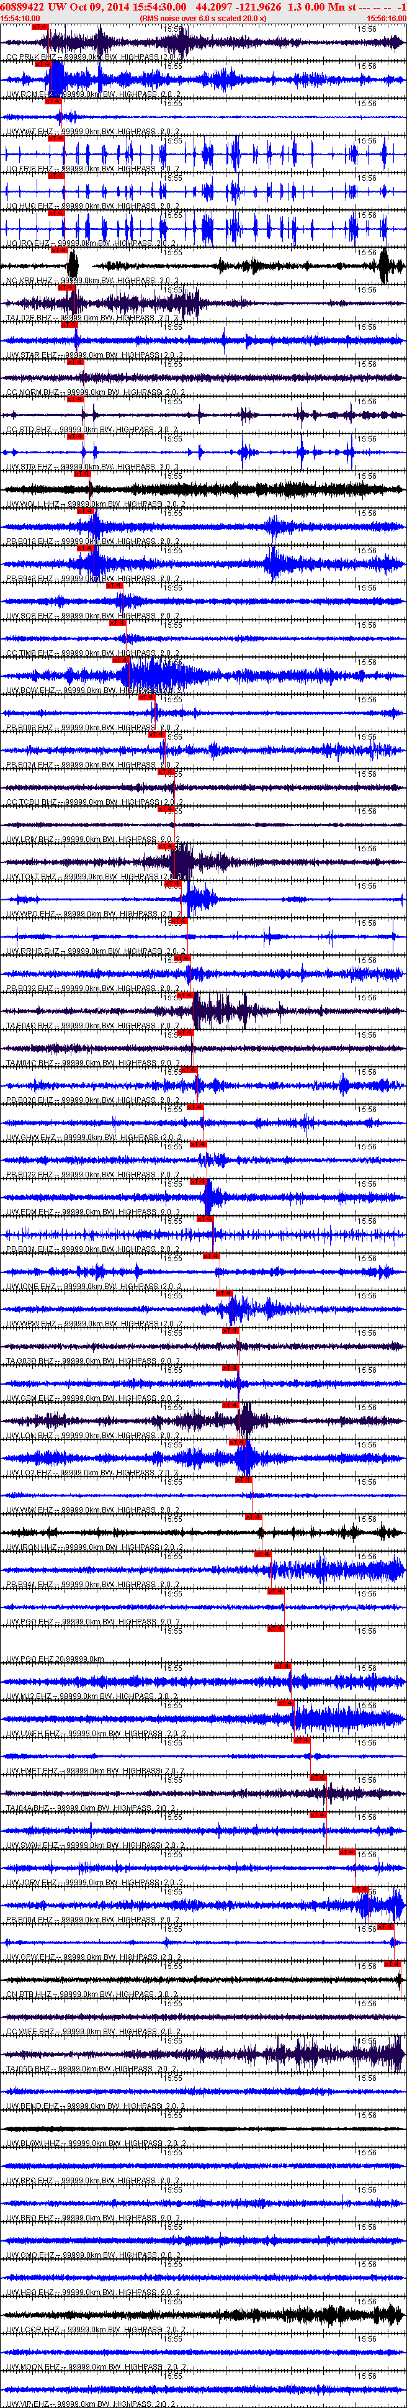Select the red pick marker on topmost trace
Image resolution: width=407 pixels, height=2408 pixels.
pyautogui.click(x=39, y=27)
